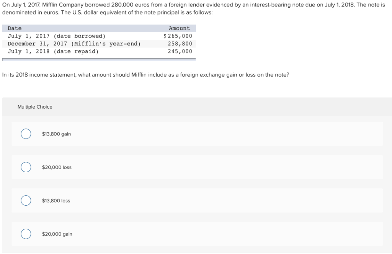The width and height of the screenshot is (392, 254).
Task: Select the "$13,800 gain" radio button
Action: pyautogui.click(x=26, y=134)
